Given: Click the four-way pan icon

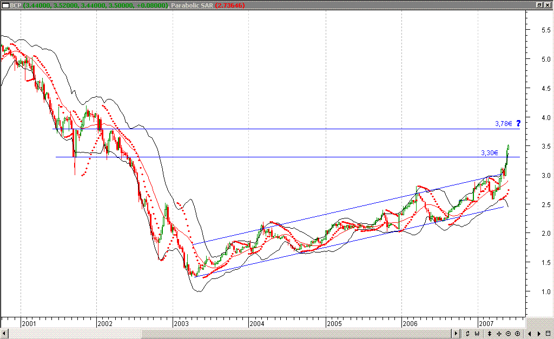Looking at the screenshot, I should 499,334.
